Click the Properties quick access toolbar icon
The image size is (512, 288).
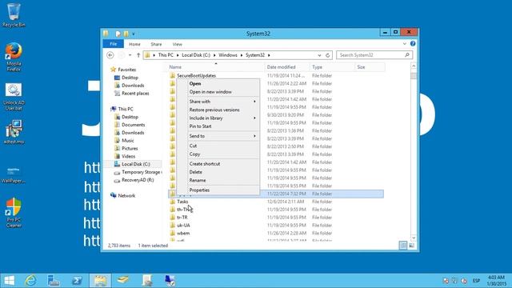[118, 34]
